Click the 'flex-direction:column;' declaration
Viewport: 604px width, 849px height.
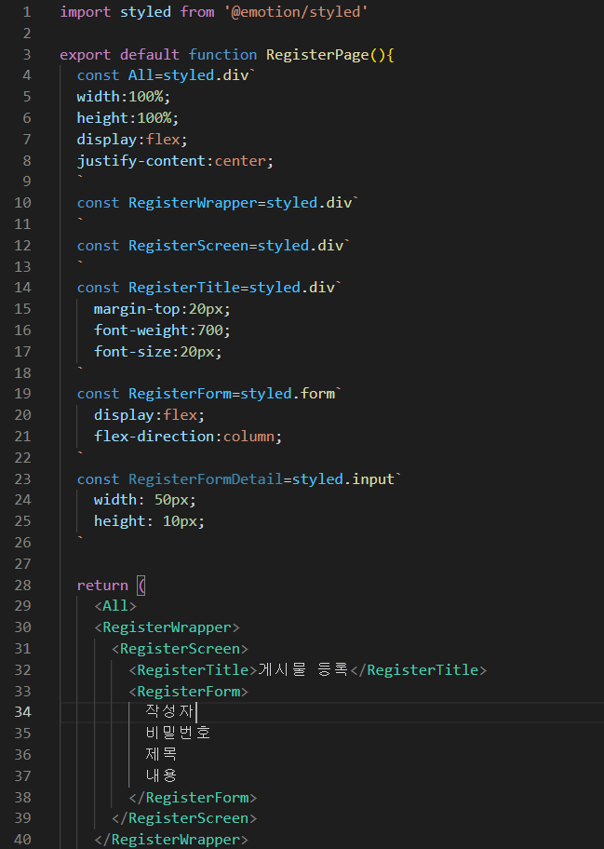tap(188, 437)
